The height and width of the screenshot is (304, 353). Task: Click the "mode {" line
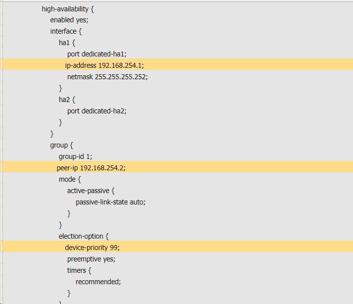69,179
